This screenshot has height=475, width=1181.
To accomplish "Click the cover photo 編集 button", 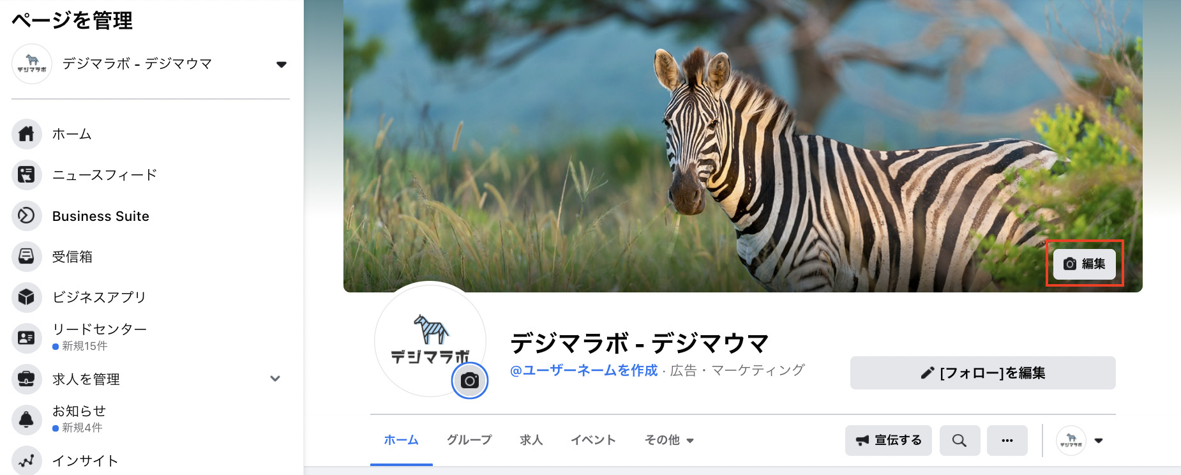I will tap(1085, 264).
